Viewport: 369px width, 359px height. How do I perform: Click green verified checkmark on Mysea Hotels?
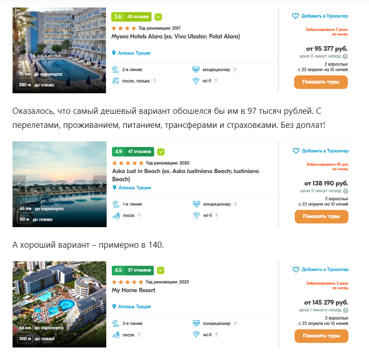(x=158, y=17)
